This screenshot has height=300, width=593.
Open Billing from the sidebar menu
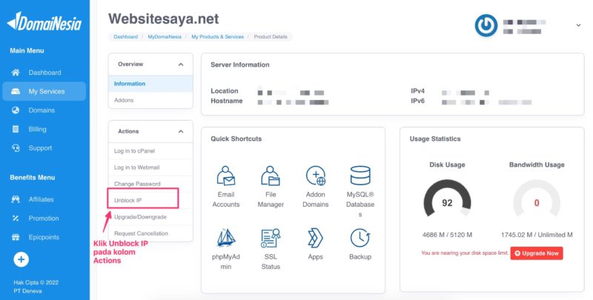(37, 129)
